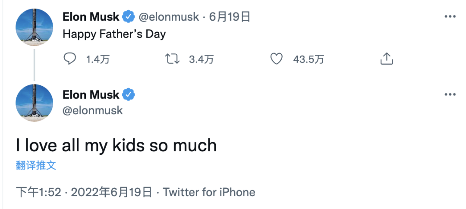Click the top tweet's 6月19日 date
This screenshot has height=209, width=466.
[x=230, y=17]
